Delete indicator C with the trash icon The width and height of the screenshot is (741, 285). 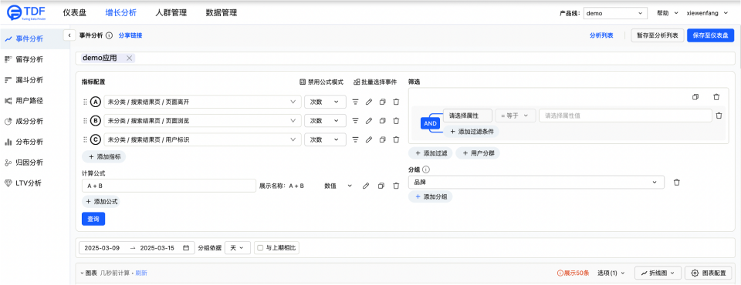click(x=397, y=139)
